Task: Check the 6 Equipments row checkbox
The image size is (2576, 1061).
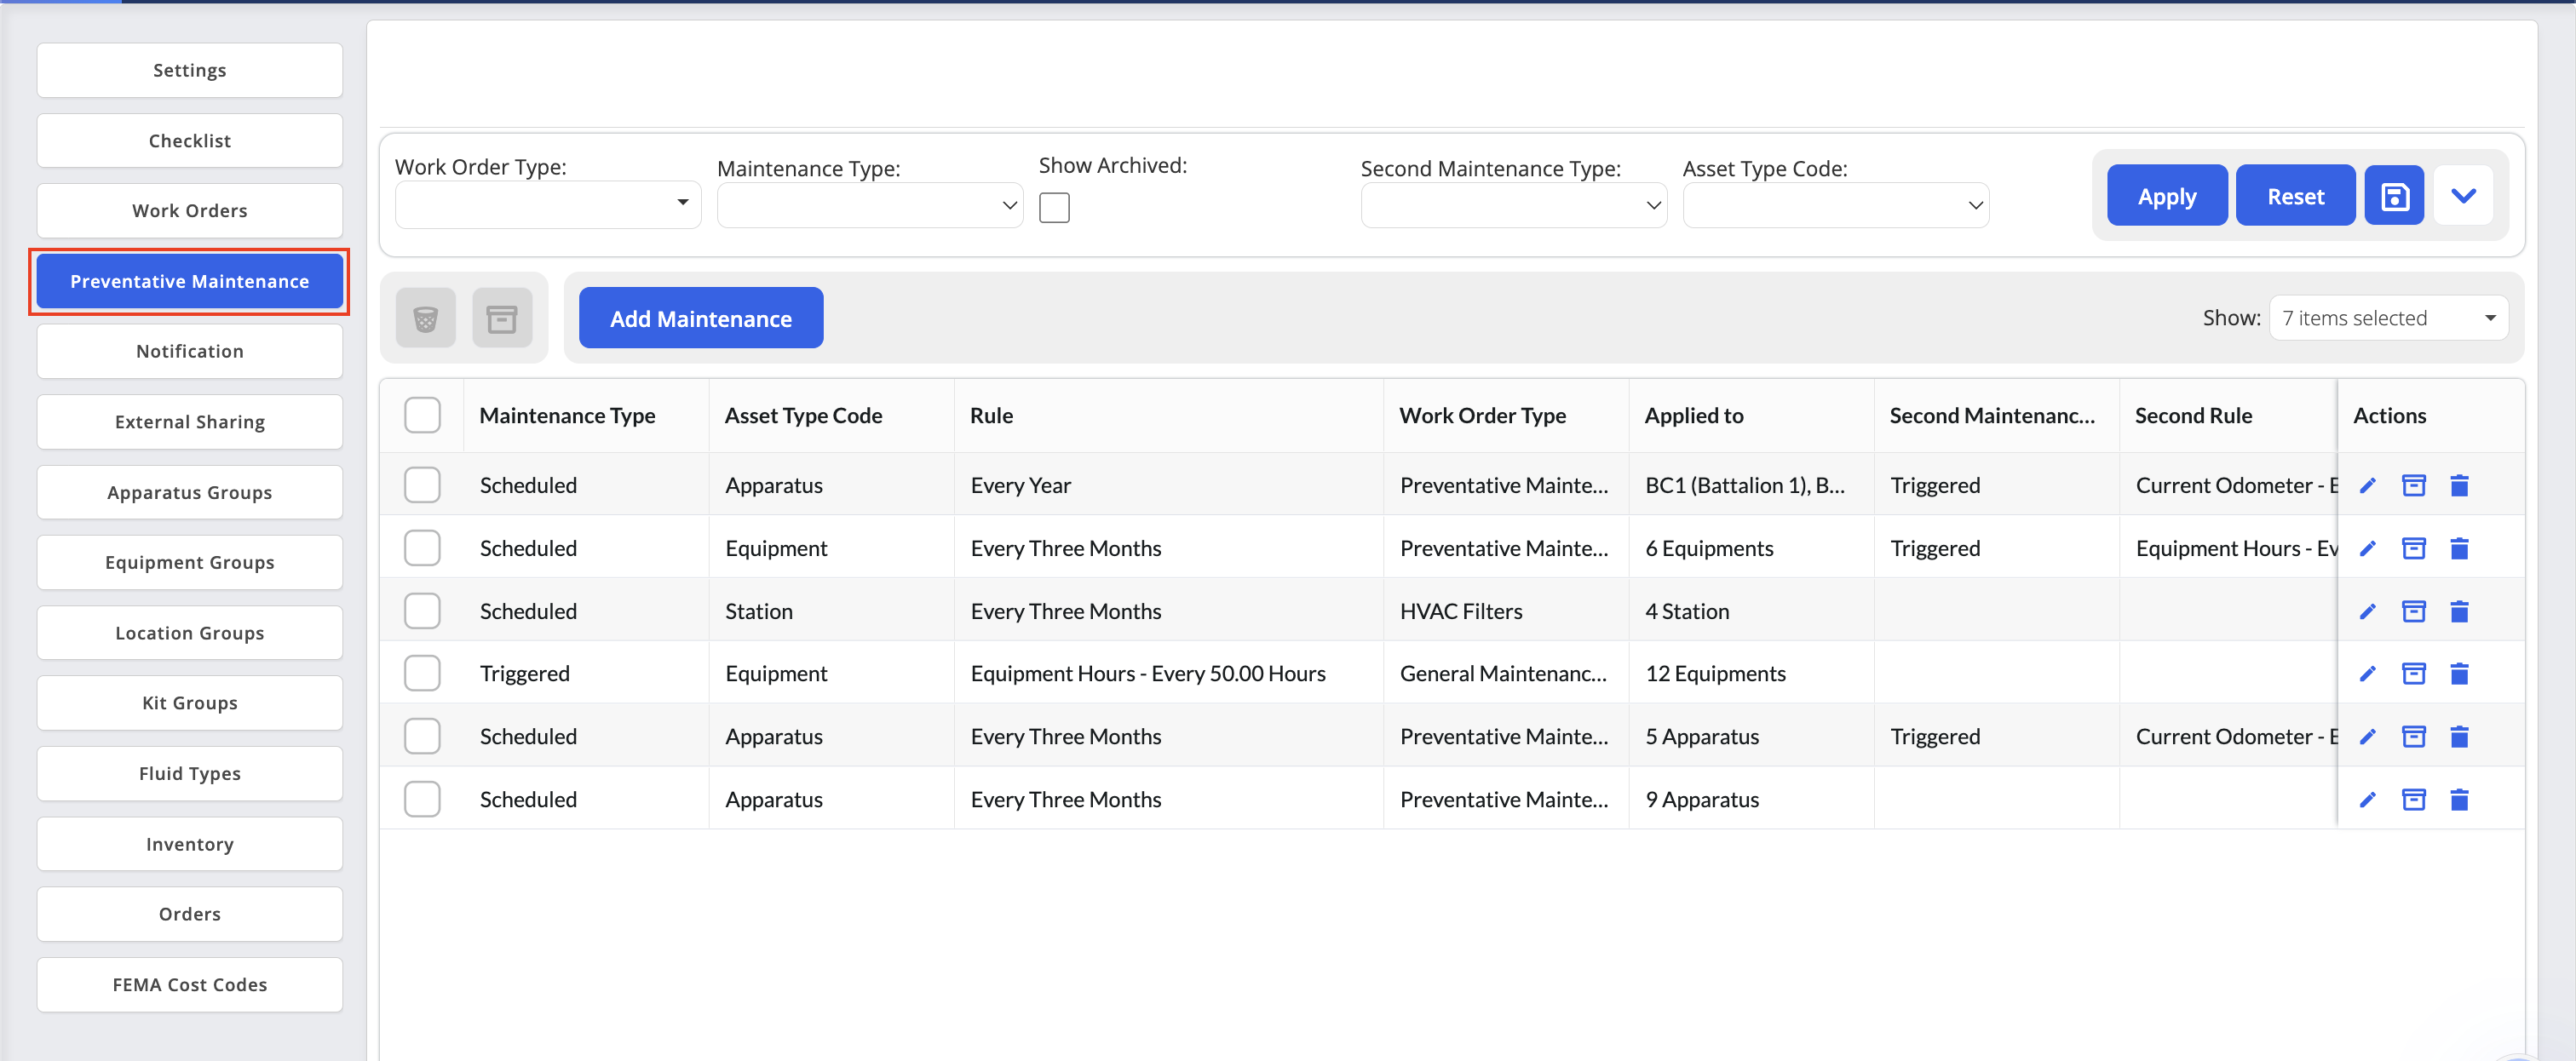Action: coord(422,549)
